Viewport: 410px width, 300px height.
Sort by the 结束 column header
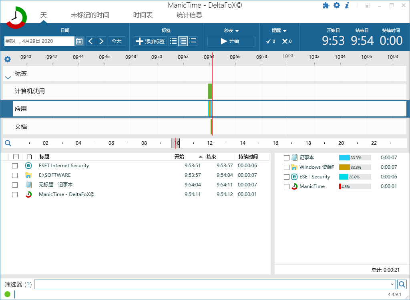[219, 156]
